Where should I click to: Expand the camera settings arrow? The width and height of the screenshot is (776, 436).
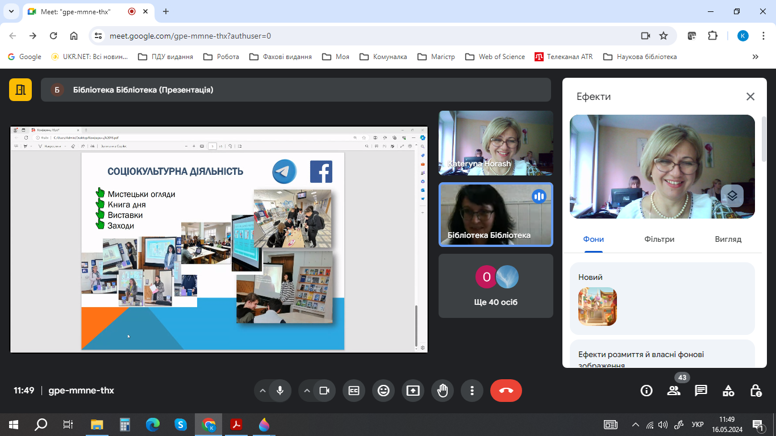pyautogui.click(x=307, y=391)
